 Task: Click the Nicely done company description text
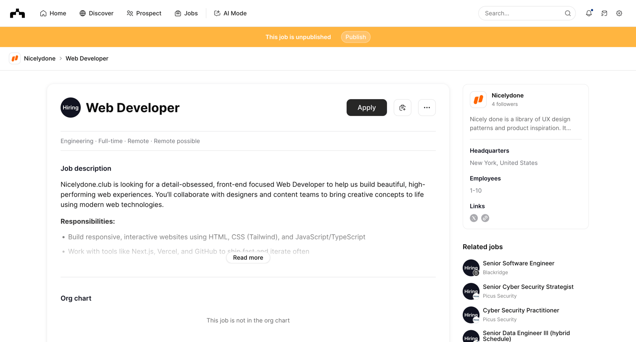pyautogui.click(x=520, y=124)
